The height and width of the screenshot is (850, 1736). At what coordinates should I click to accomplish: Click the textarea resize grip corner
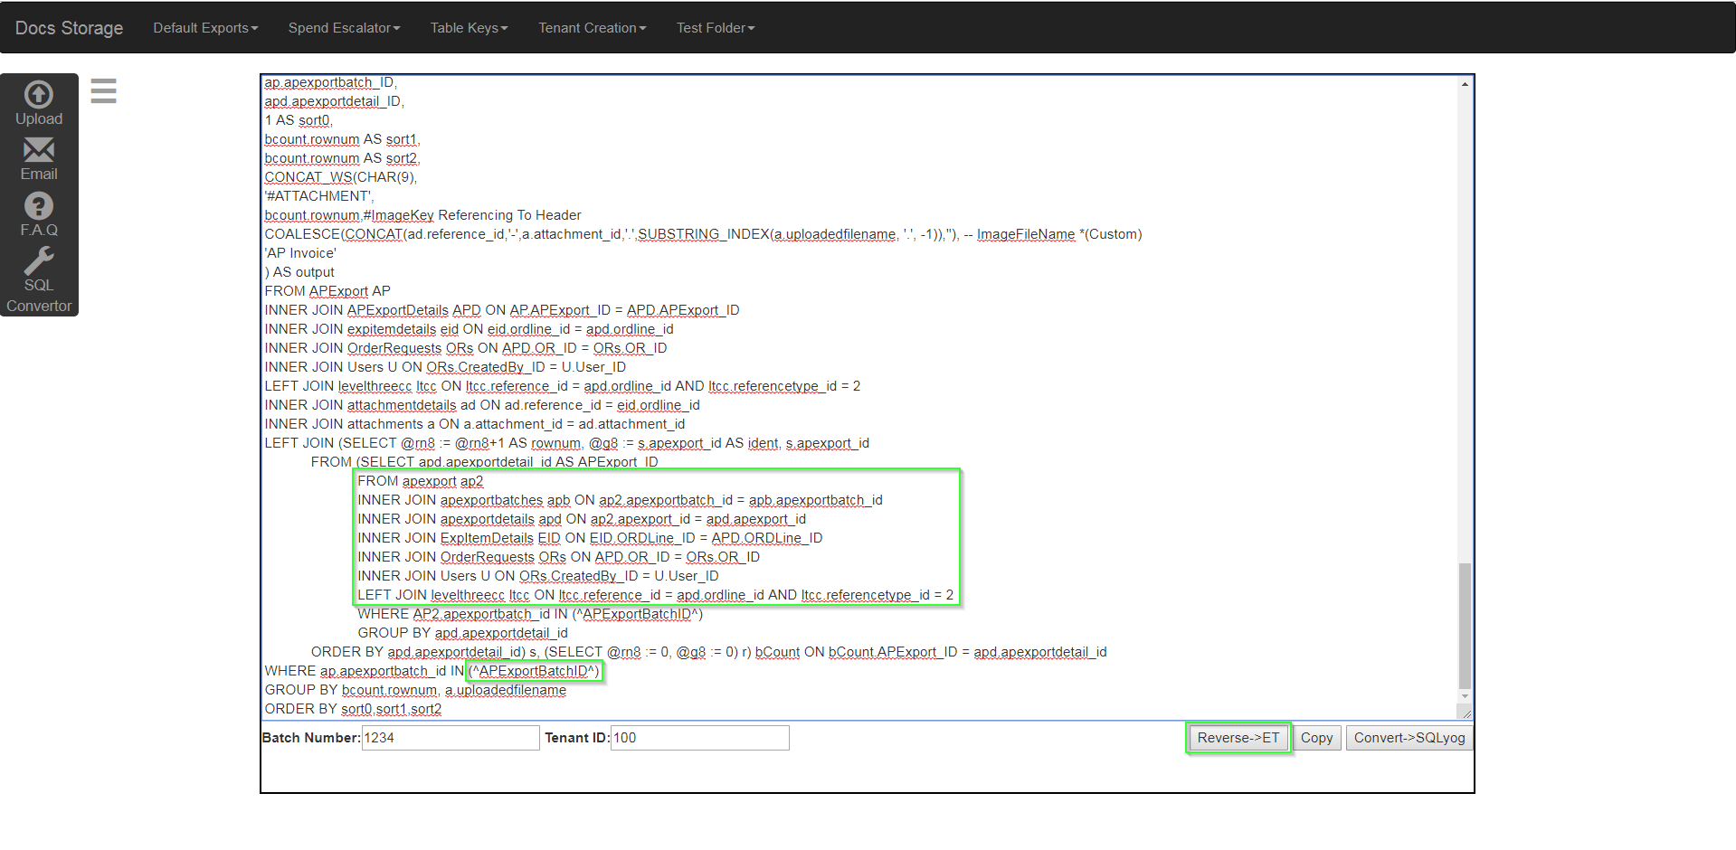(1466, 713)
